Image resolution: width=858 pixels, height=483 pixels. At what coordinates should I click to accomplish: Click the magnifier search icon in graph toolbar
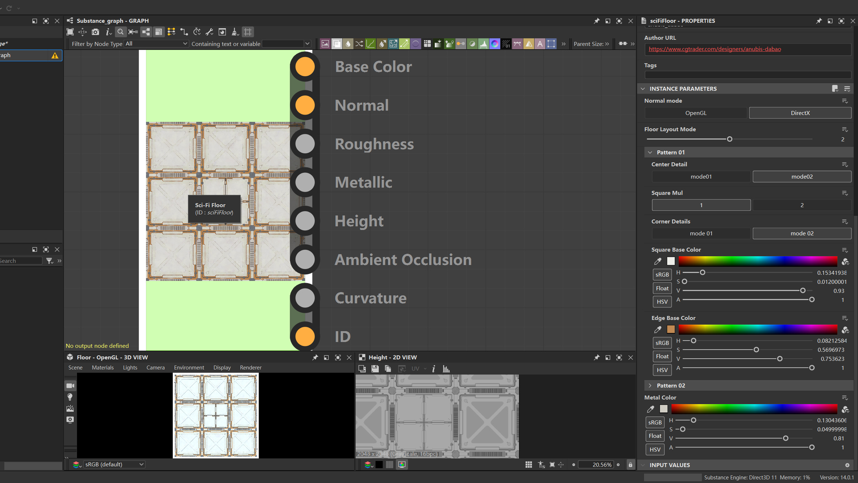pos(120,32)
